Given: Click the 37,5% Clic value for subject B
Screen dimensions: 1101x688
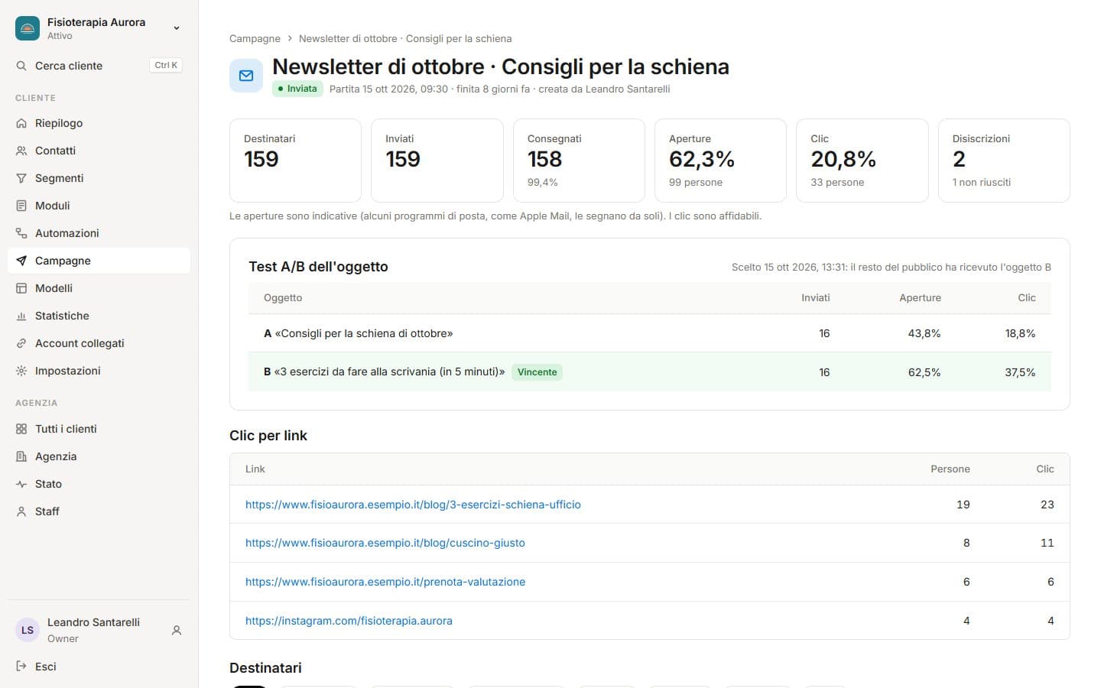Looking at the screenshot, I should point(1021,372).
